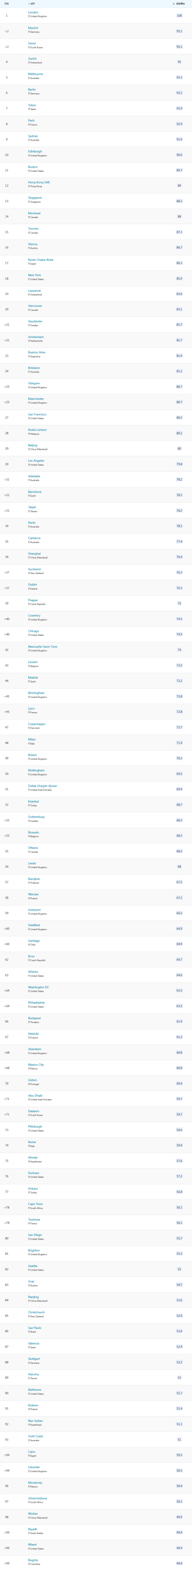
Task: Open the Nur-Sultan city link
Action: (x=35, y=1420)
